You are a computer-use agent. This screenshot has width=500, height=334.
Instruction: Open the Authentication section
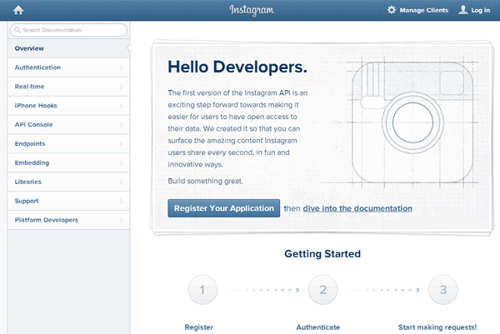68,67
